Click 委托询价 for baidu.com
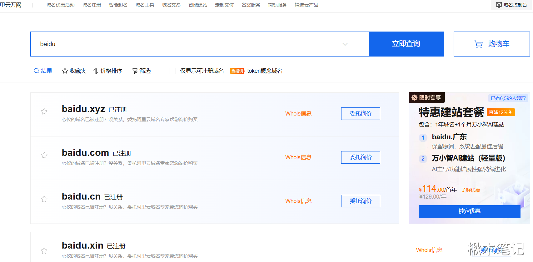The width and height of the screenshot is (533, 262). click(x=361, y=157)
